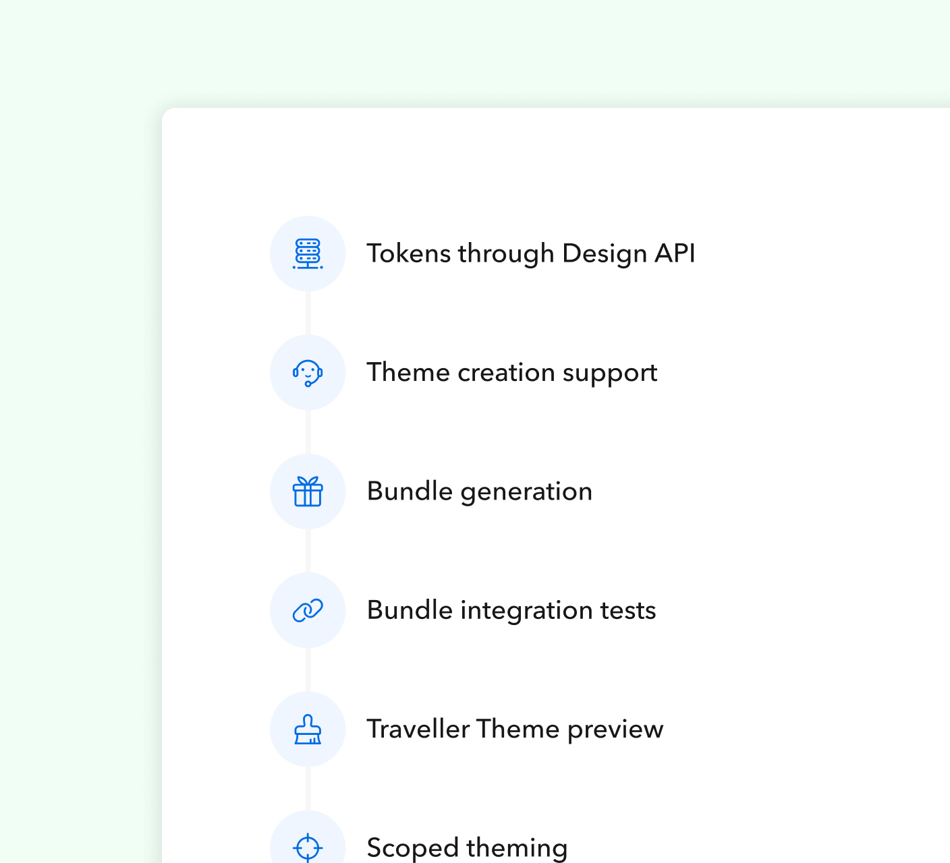The width and height of the screenshot is (950, 863).
Task: Click the crosshair target scoped theming icon
Action: tap(308, 846)
